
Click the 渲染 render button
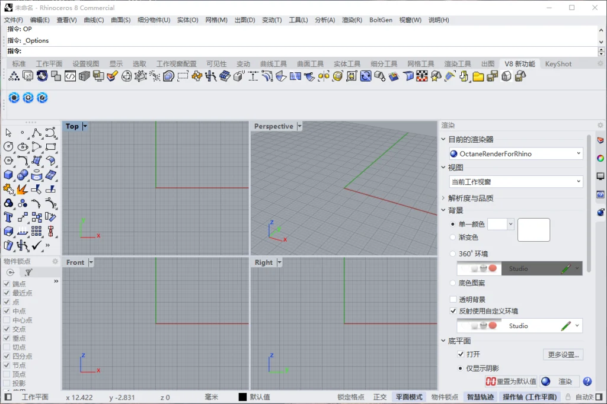pyautogui.click(x=560, y=381)
